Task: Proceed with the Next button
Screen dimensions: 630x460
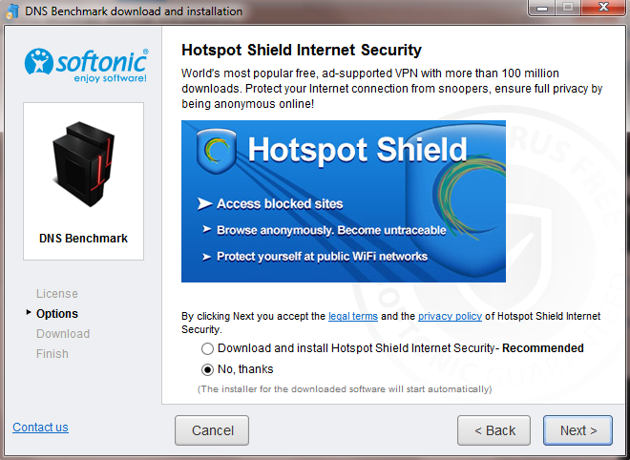Action: coord(578,430)
